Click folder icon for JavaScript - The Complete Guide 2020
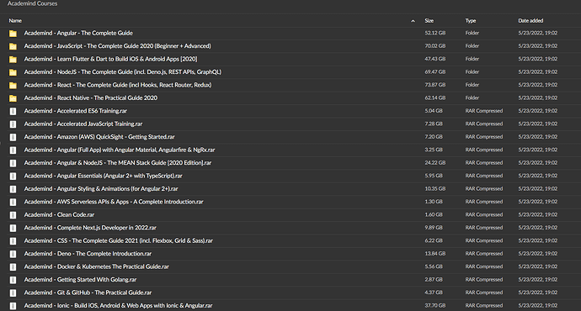Screen dimensions: 581x311 coord(13,46)
